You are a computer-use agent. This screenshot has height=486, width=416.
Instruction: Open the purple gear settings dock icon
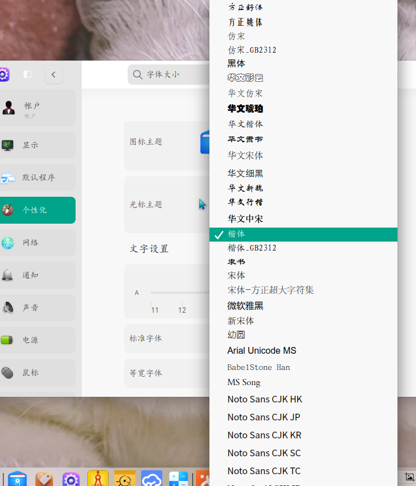(x=71, y=479)
